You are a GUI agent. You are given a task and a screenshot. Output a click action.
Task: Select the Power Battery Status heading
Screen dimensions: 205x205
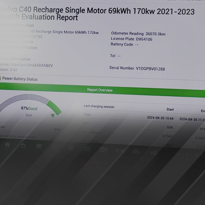tap(20, 79)
